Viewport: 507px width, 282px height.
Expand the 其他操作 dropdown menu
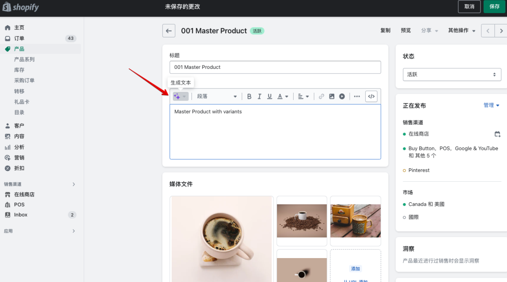(x=462, y=31)
